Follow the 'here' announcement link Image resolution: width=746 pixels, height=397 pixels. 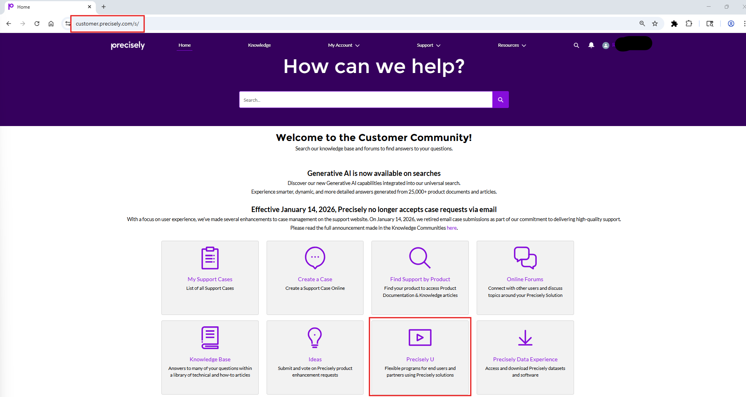click(x=452, y=228)
